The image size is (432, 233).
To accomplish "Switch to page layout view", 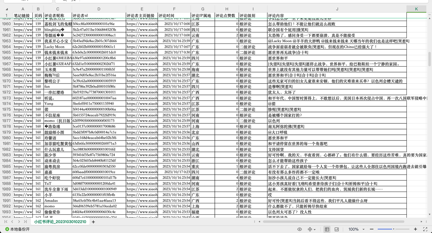I will coord(337,229).
